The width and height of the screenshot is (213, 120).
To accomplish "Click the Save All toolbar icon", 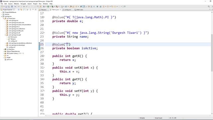I will click(x=9, y=6).
